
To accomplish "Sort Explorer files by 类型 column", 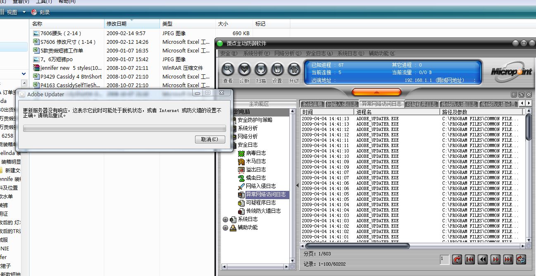I will (x=188, y=24).
